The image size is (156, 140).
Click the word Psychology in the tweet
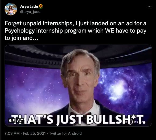(x=20, y=31)
